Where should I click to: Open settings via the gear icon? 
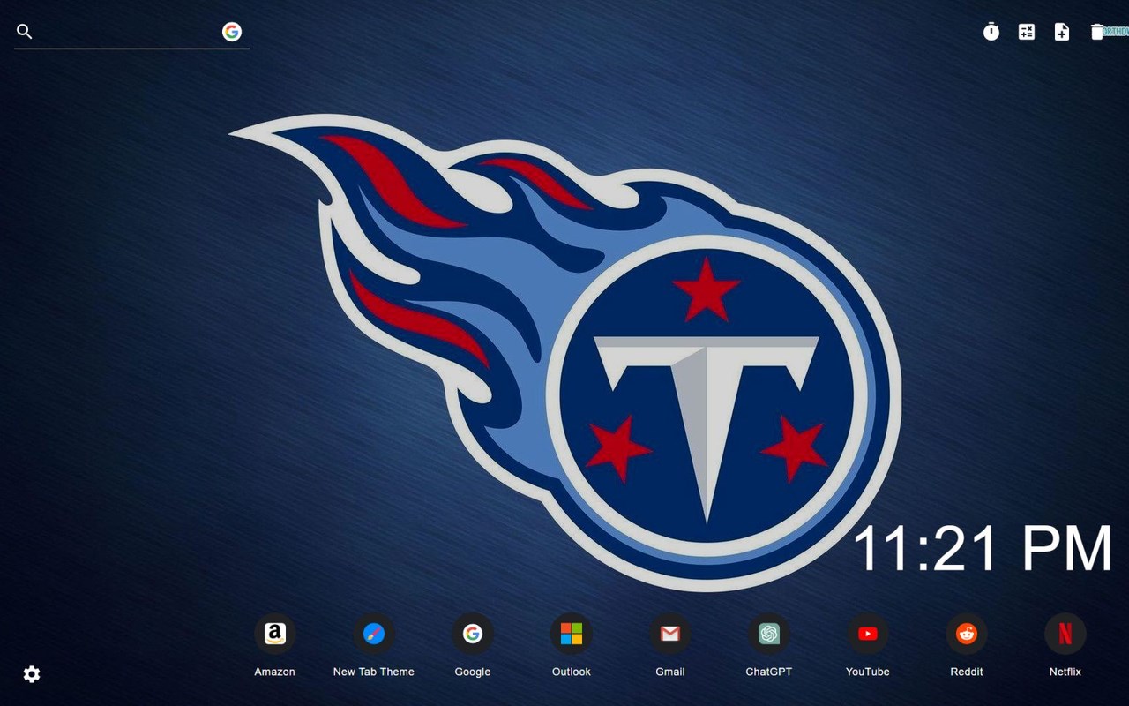(x=32, y=674)
